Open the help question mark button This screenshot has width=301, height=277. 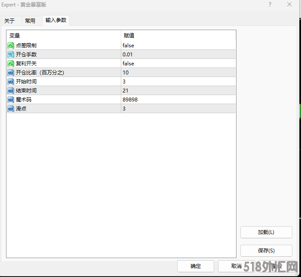click(x=270, y=4)
